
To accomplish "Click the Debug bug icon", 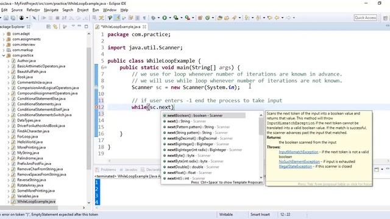I will (153, 18).
